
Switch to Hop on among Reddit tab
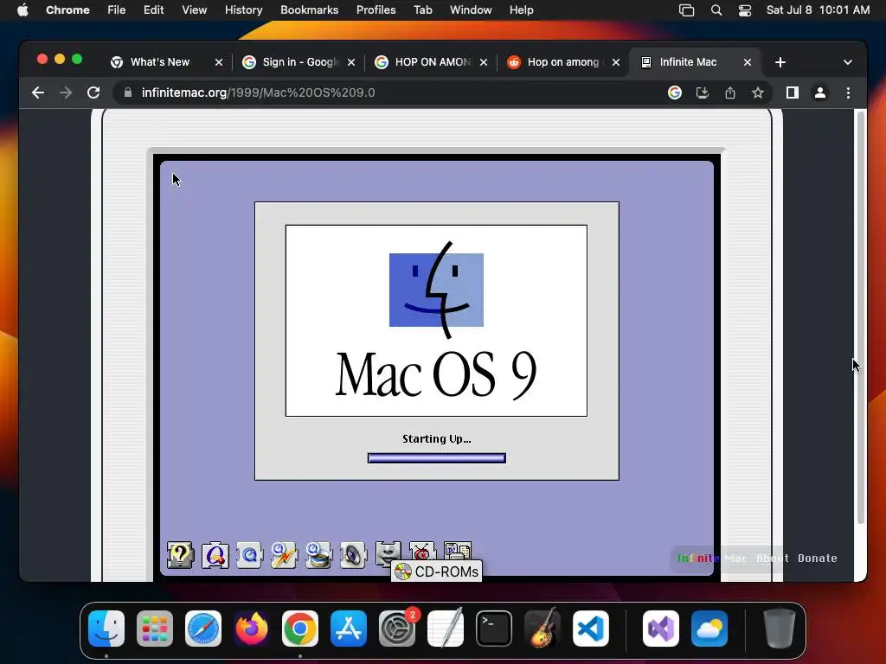click(x=565, y=62)
